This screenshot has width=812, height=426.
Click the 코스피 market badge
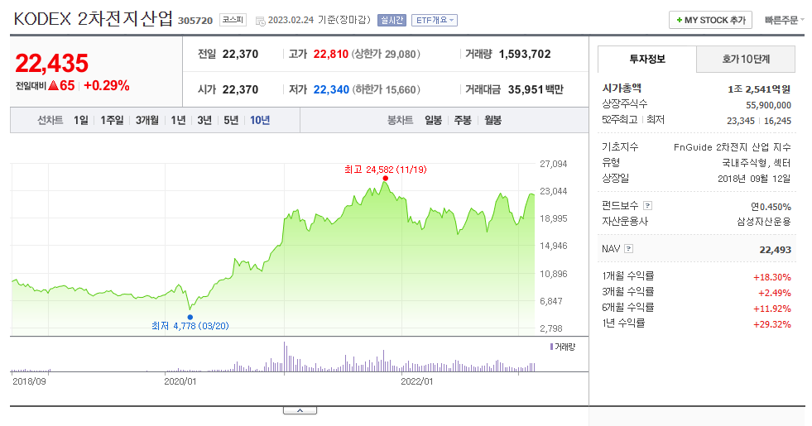233,20
